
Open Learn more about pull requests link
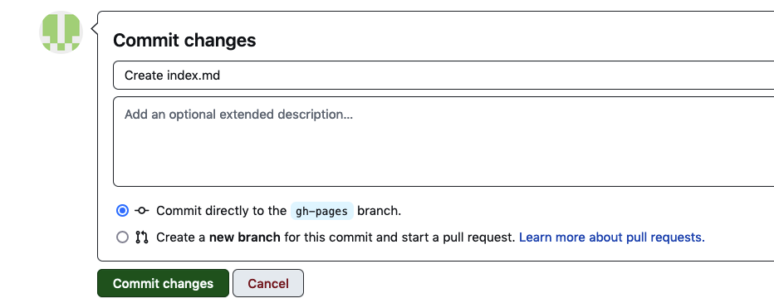[612, 237]
